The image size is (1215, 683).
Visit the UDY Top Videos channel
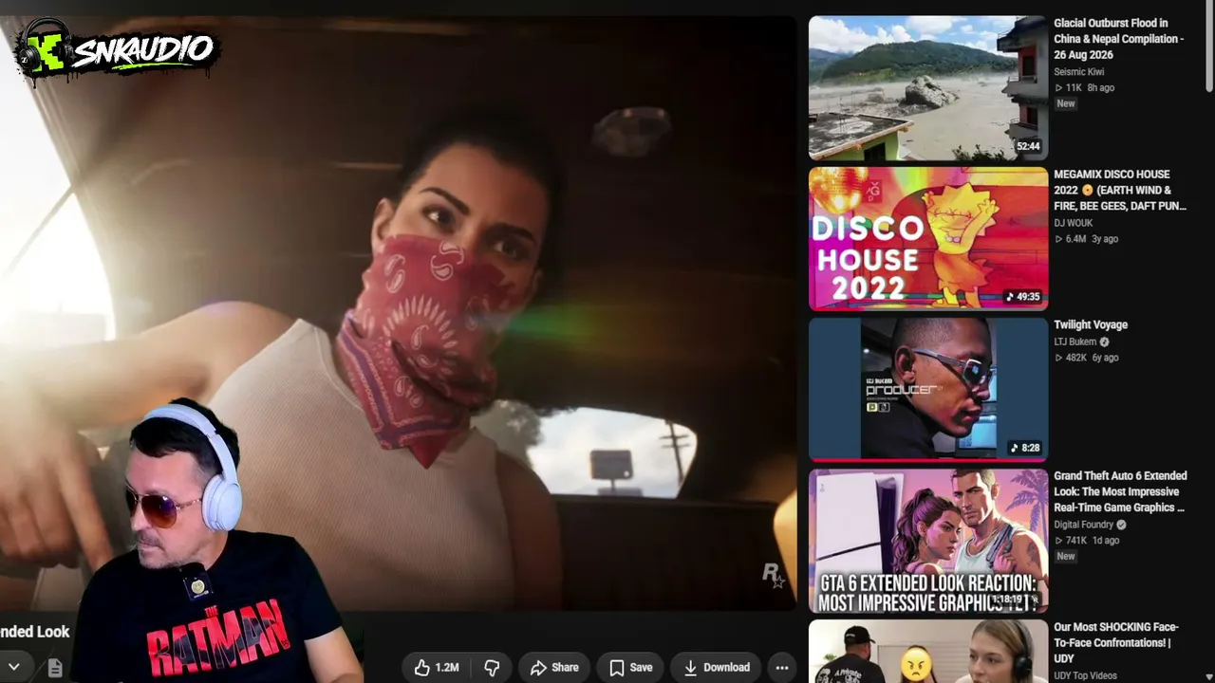(1085, 675)
